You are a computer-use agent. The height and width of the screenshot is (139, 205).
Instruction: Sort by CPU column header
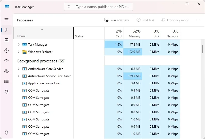click(114, 33)
